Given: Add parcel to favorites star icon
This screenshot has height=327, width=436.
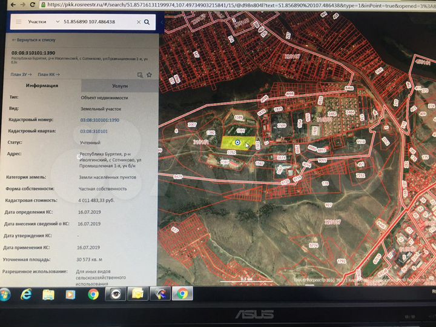Looking at the screenshot, I should pos(150,74).
